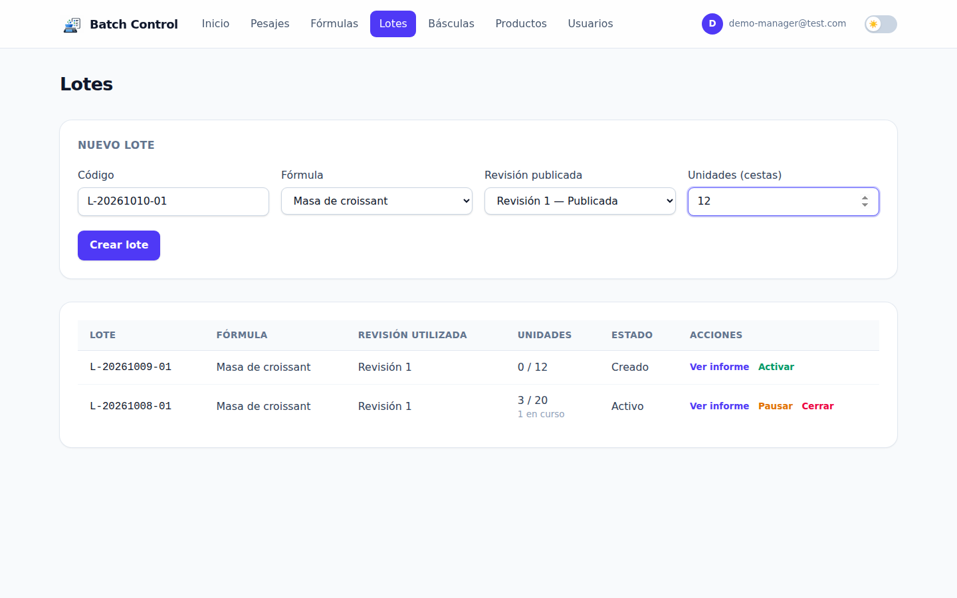Screen dimensions: 957x598
Task: Increase units with the stepper arrows
Action: pos(865,197)
